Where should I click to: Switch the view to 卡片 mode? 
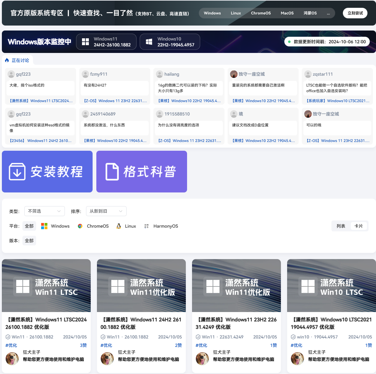(359, 226)
